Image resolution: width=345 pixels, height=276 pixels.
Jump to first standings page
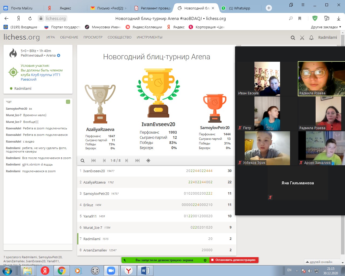[x=94, y=161]
